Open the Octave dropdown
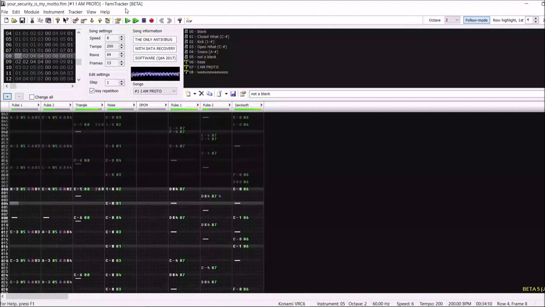This screenshot has height=307, width=545. [x=452, y=20]
